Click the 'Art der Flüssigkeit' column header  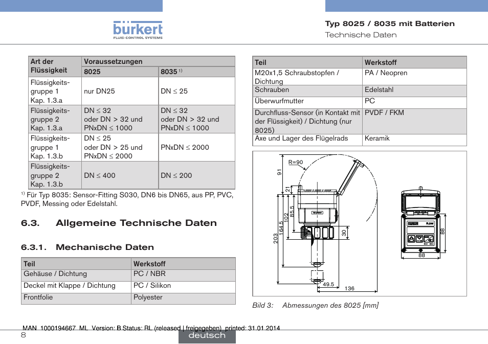click(x=55, y=66)
